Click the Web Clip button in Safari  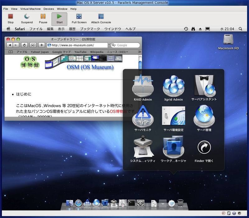33,45
